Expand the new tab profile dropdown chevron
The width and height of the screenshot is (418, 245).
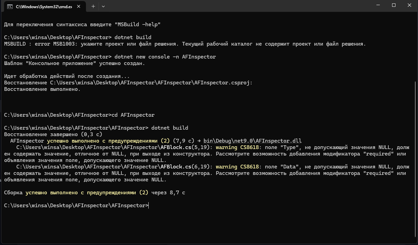(103, 6)
